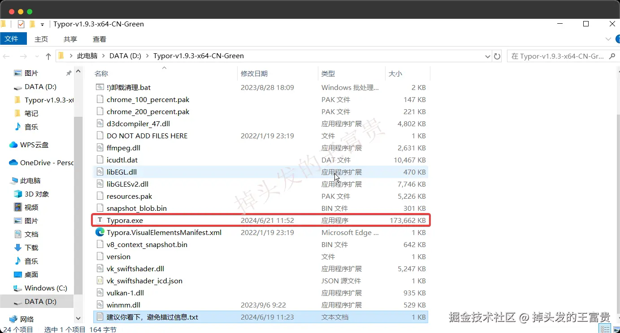Screen dimensions: 620x333
Task: Sort by 修改日期 column header
Action: click(x=254, y=73)
